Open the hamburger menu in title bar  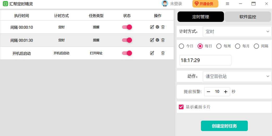pyautogui.click(x=227, y=4)
